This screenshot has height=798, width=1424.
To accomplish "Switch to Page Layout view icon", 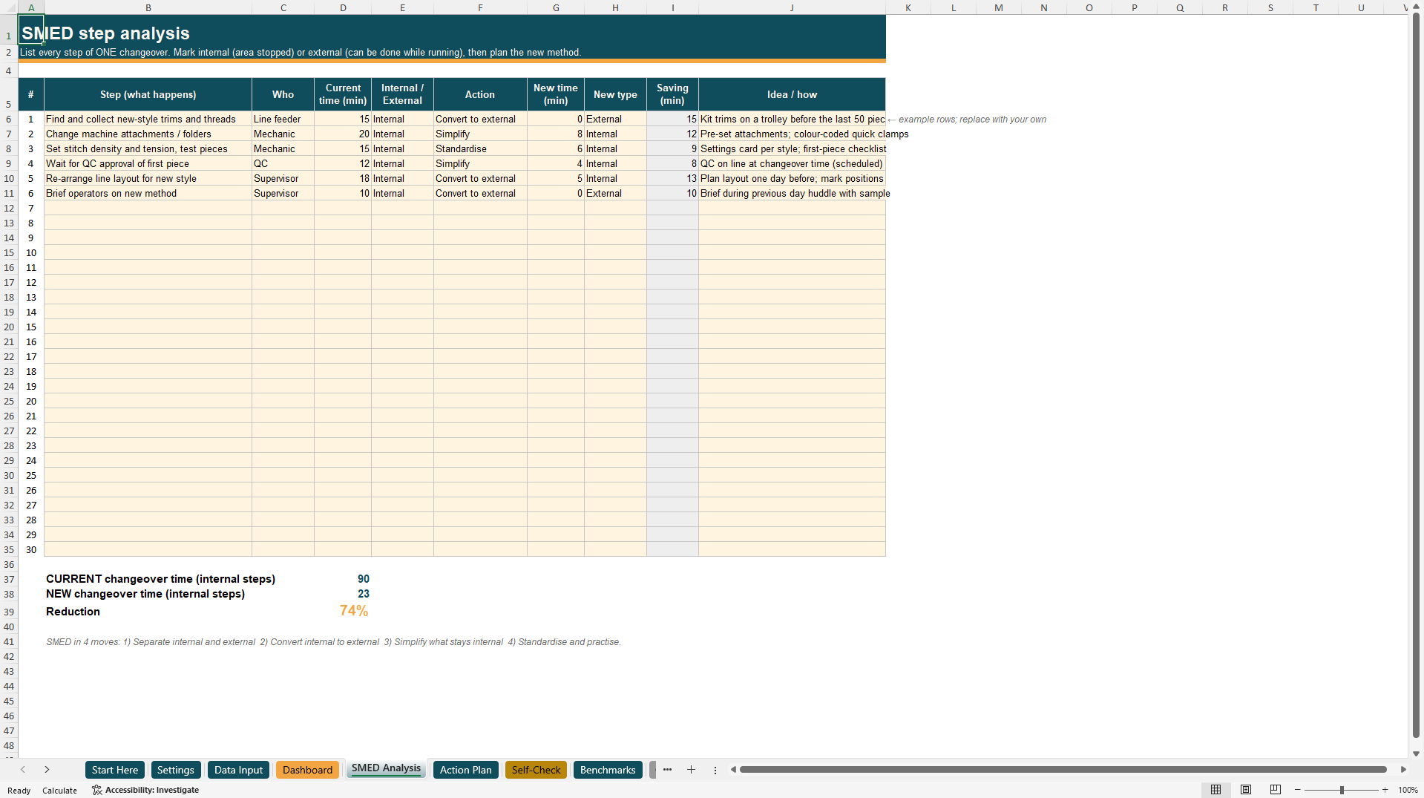I will click(1246, 790).
